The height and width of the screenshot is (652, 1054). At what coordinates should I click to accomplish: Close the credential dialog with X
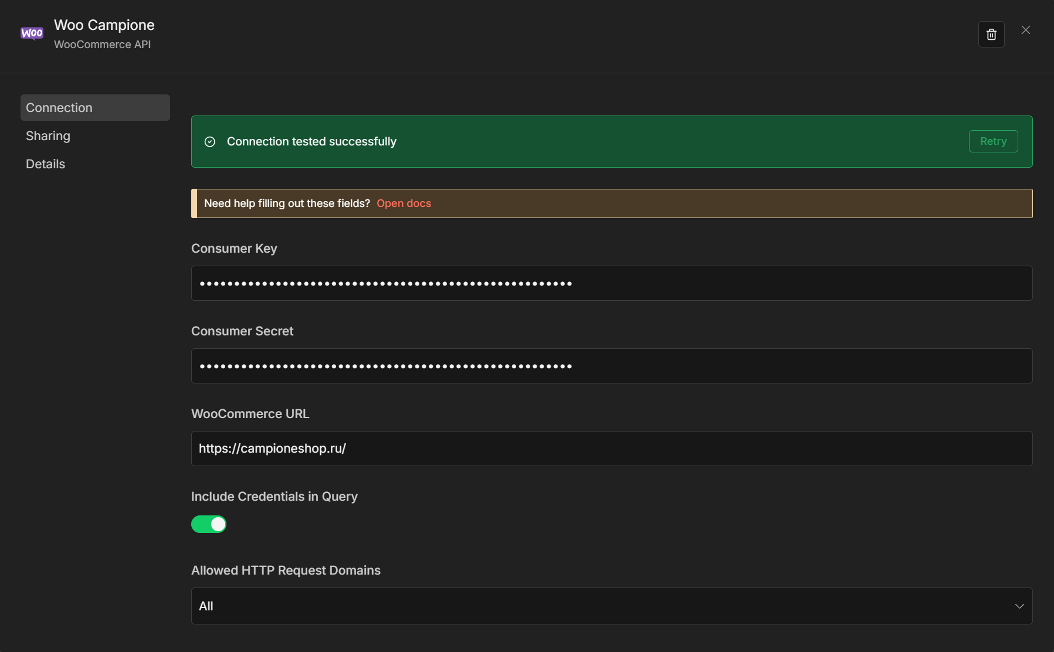pos(1025,30)
